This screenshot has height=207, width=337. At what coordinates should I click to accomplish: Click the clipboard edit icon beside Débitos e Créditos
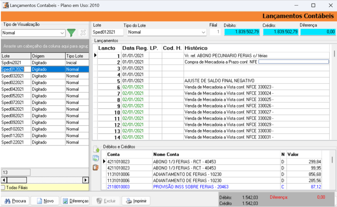coord(96,167)
